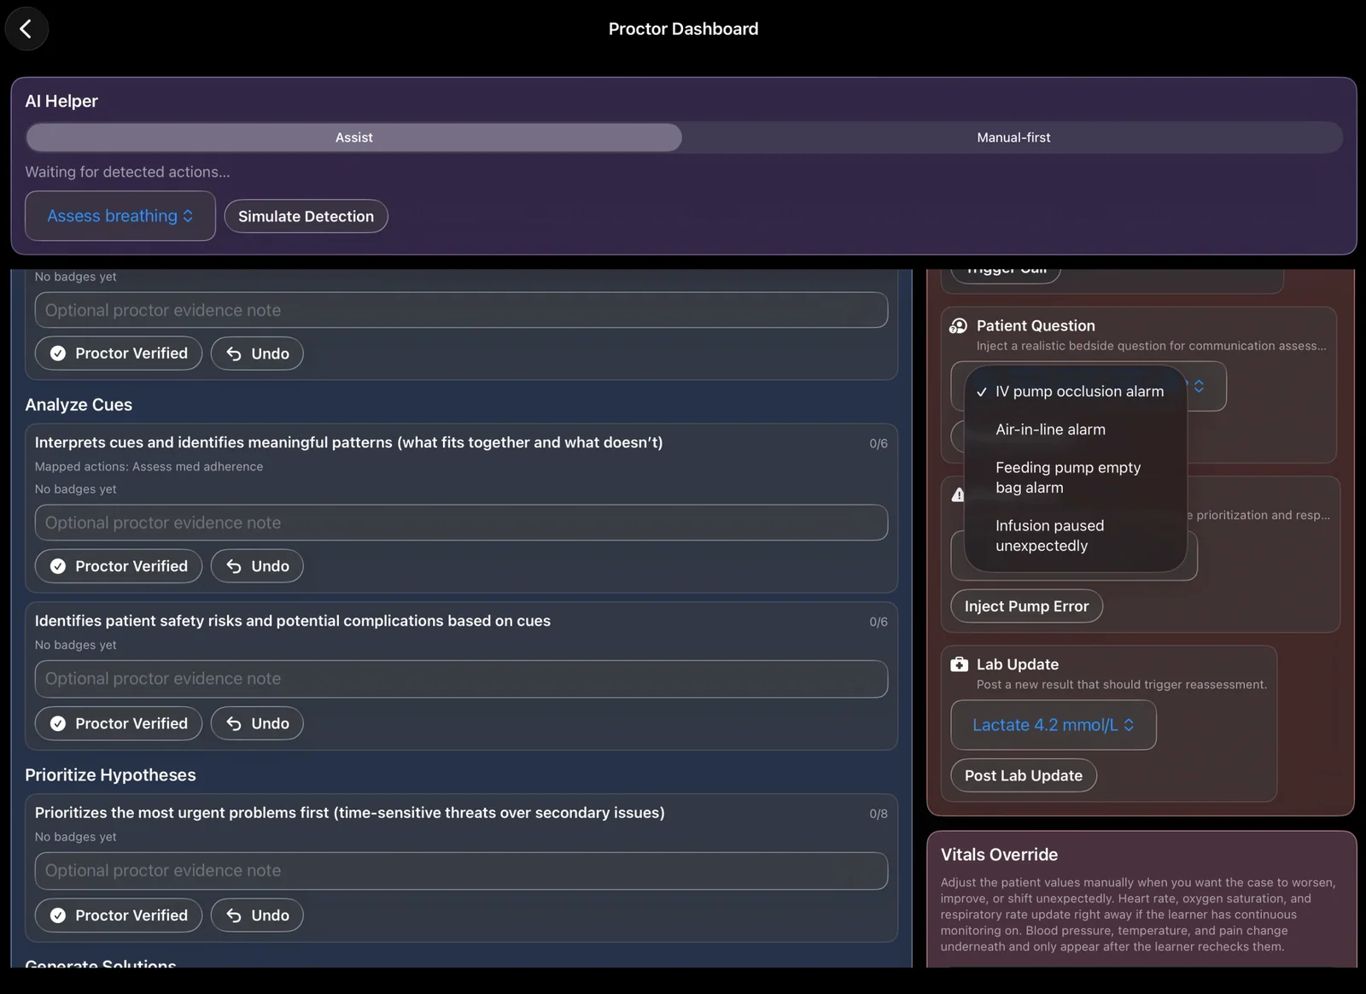Select Infusion paused unexpectedly option
Screen dimensions: 1366x994
(1076, 535)
